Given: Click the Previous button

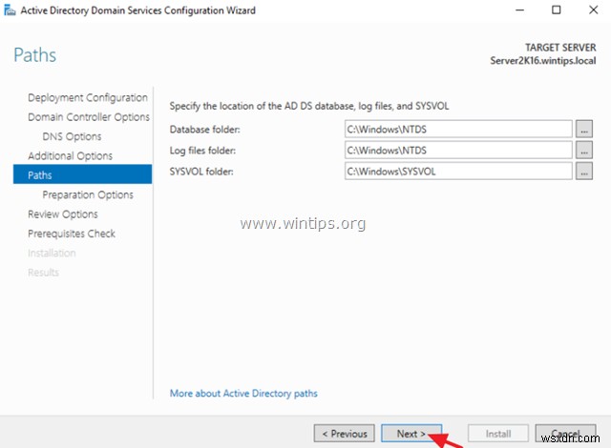Looking at the screenshot, I should 345,433.
